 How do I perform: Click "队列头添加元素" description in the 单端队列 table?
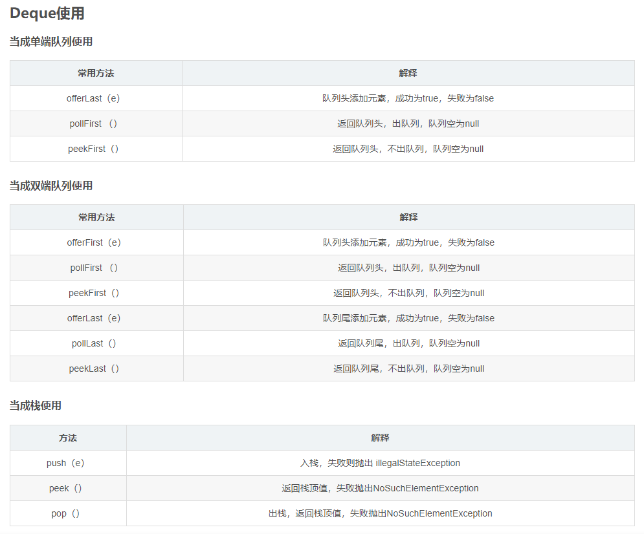click(x=408, y=98)
